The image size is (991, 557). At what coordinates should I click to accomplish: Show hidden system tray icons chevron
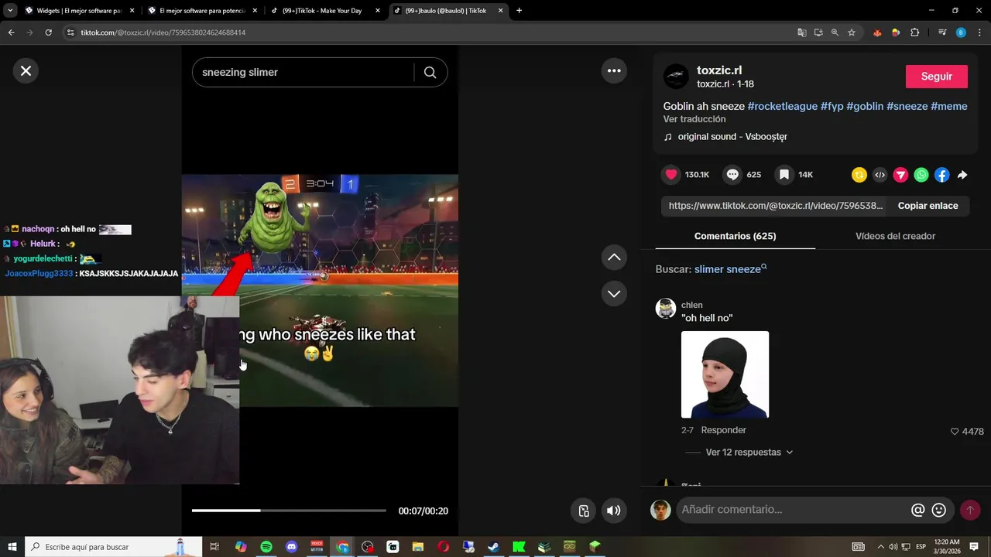tap(880, 547)
